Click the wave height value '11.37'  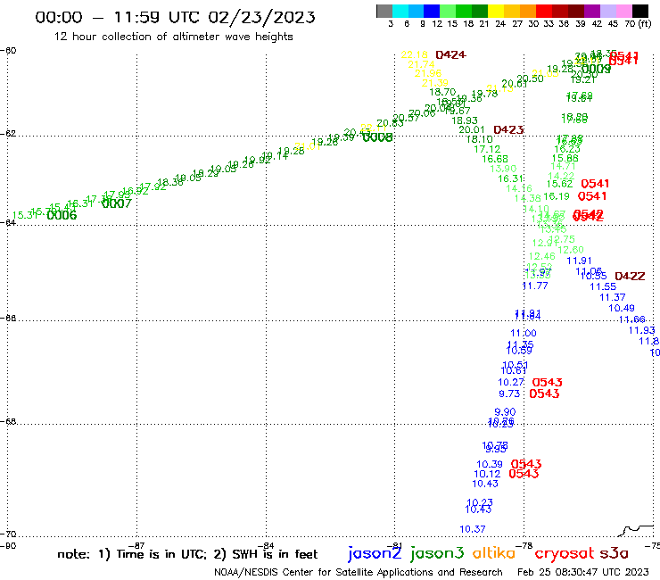[613, 297]
